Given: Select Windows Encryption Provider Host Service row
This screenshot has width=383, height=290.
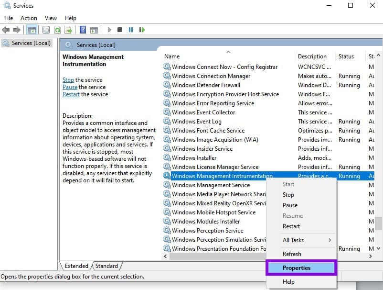Looking at the screenshot, I should 268,94.
